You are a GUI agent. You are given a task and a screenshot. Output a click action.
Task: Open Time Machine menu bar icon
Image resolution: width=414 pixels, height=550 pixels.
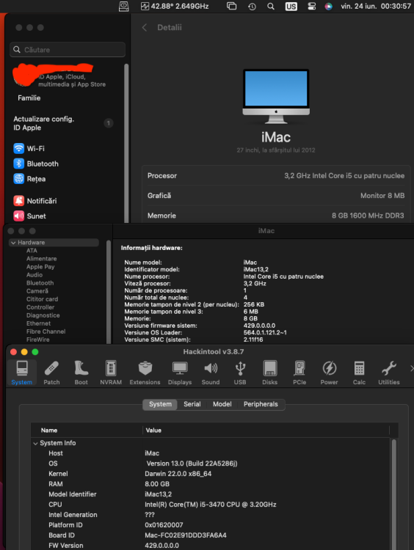click(x=252, y=7)
